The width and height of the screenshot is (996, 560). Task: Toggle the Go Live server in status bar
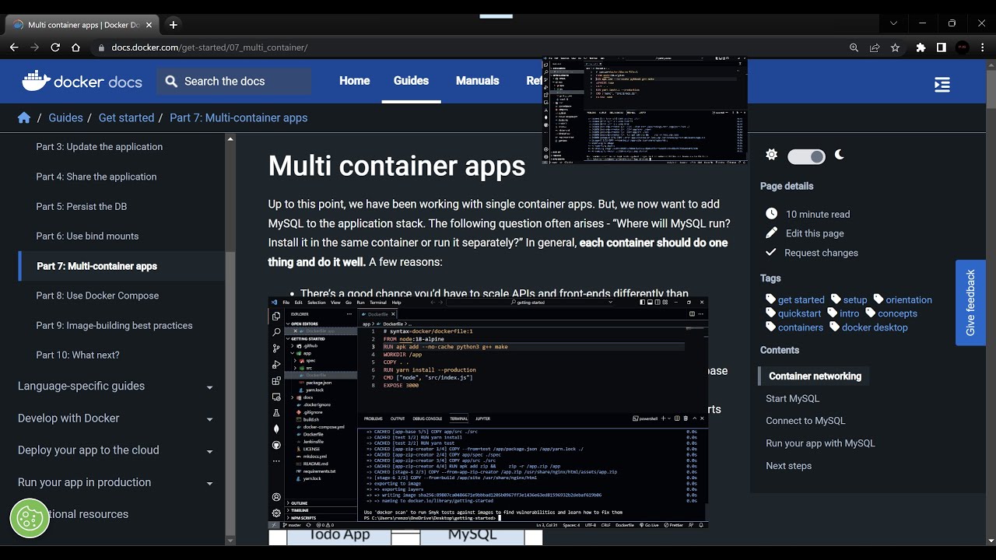pyautogui.click(x=649, y=525)
